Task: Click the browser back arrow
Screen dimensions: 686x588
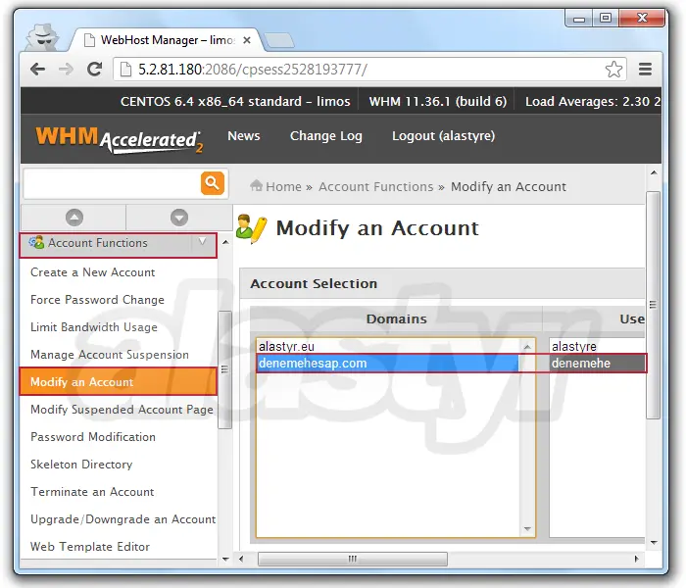Action: coord(37,70)
